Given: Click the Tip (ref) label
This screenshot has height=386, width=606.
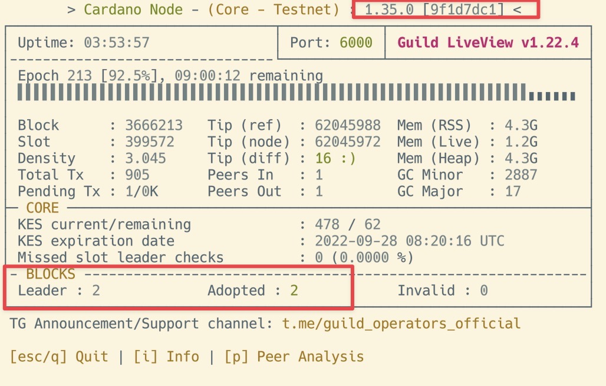Looking at the screenshot, I should [245, 125].
